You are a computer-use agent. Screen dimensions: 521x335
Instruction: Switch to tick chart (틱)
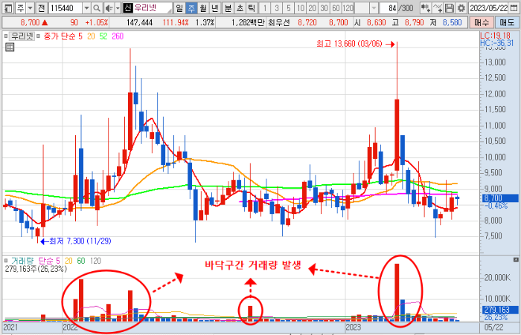pyautogui.click(x=252, y=7)
